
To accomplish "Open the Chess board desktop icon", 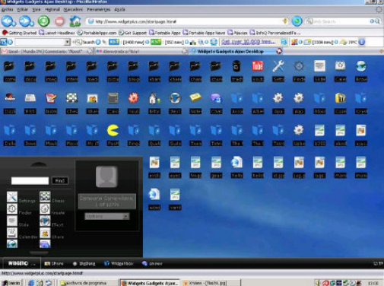I will point(71,98).
